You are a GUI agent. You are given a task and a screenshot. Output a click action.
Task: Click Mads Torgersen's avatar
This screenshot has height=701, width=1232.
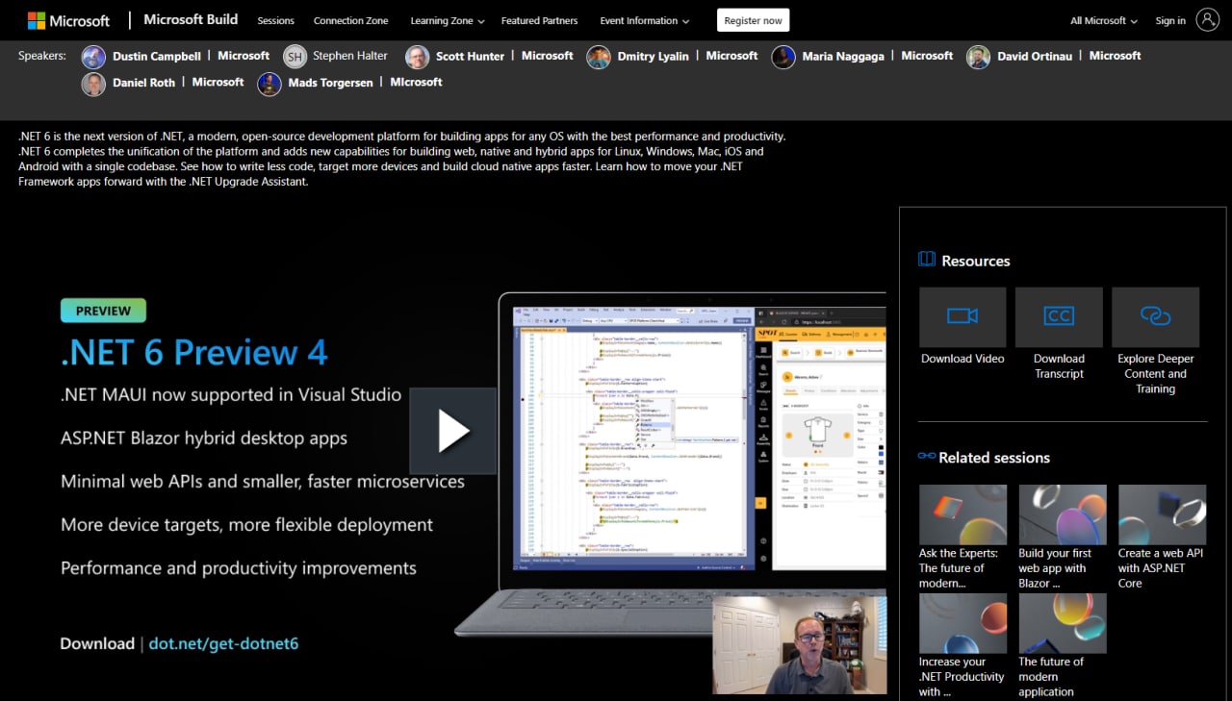[269, 84]
